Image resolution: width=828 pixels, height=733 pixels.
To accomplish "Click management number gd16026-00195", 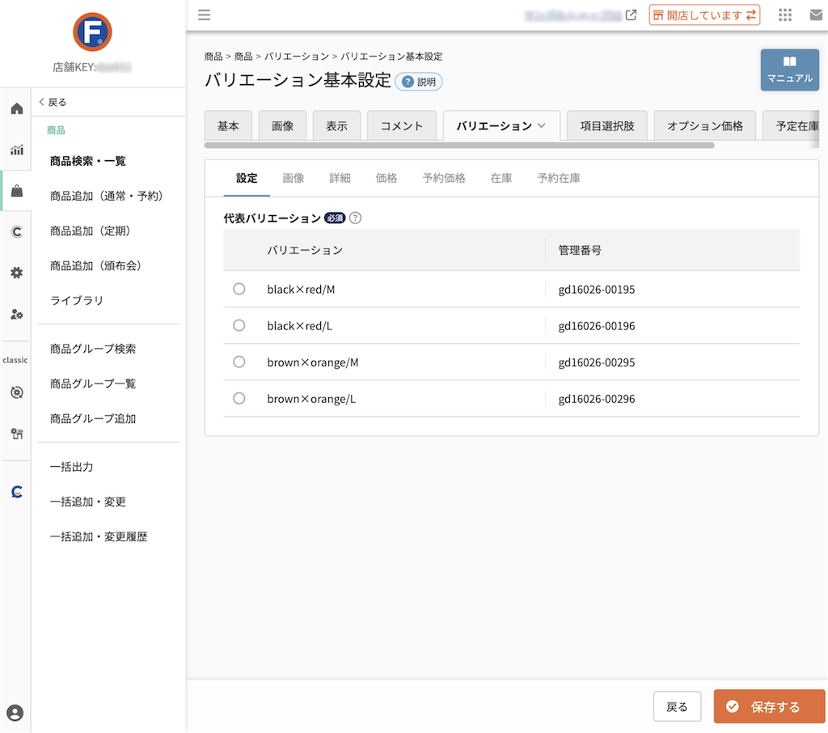I will (597, 290).
